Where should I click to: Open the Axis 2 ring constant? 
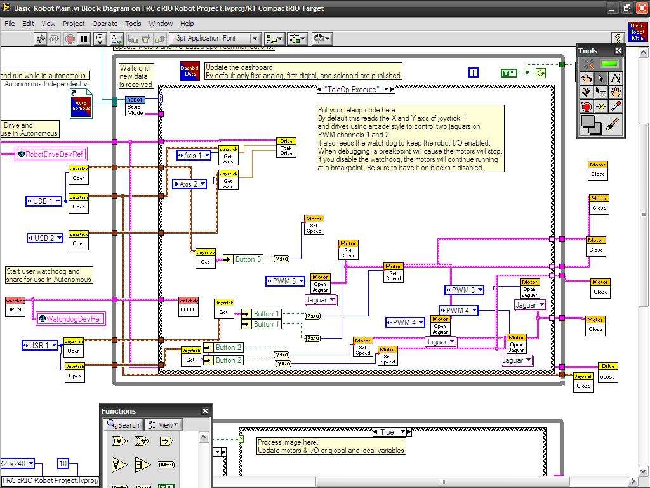(189, 184)
